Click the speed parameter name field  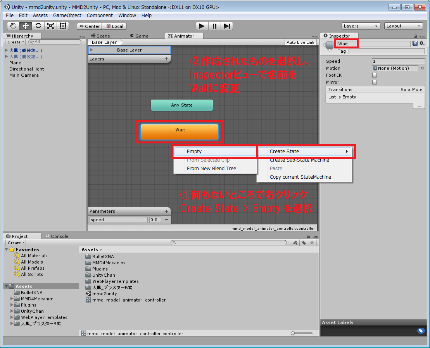tap(119, 220)
